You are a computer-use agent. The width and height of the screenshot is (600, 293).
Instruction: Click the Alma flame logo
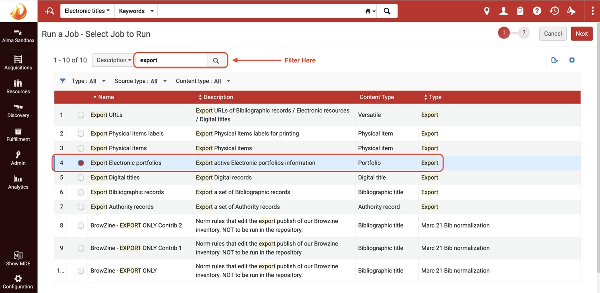tap(18, 11)
